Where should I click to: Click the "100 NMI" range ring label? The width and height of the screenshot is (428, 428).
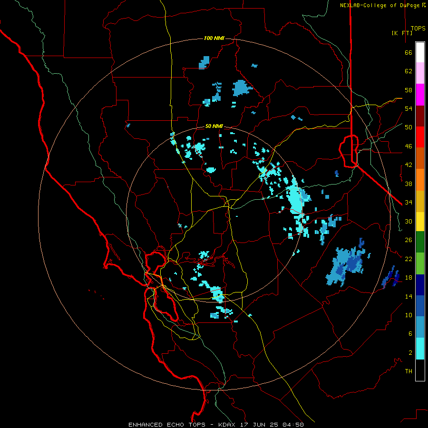pos(214,38)
